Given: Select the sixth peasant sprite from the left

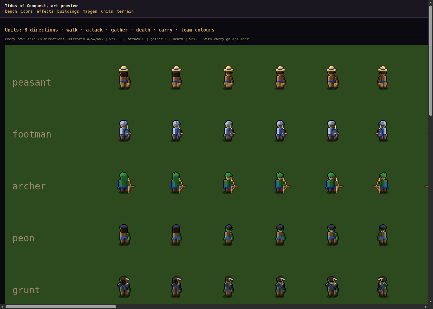Looking at the screenshot, I should click(x=383, y=78).
